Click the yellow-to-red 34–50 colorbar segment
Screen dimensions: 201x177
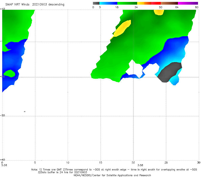[149, 3]
